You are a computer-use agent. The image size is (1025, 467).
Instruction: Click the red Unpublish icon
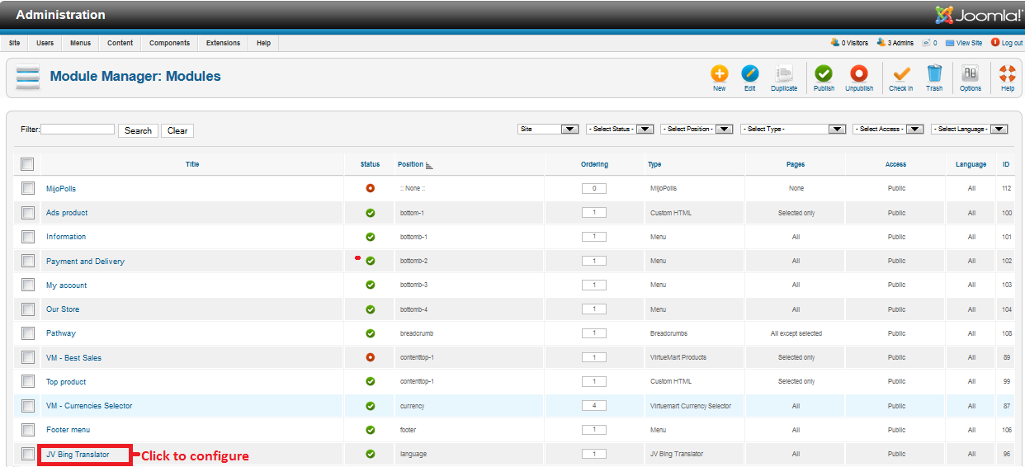tap(859, 74)
